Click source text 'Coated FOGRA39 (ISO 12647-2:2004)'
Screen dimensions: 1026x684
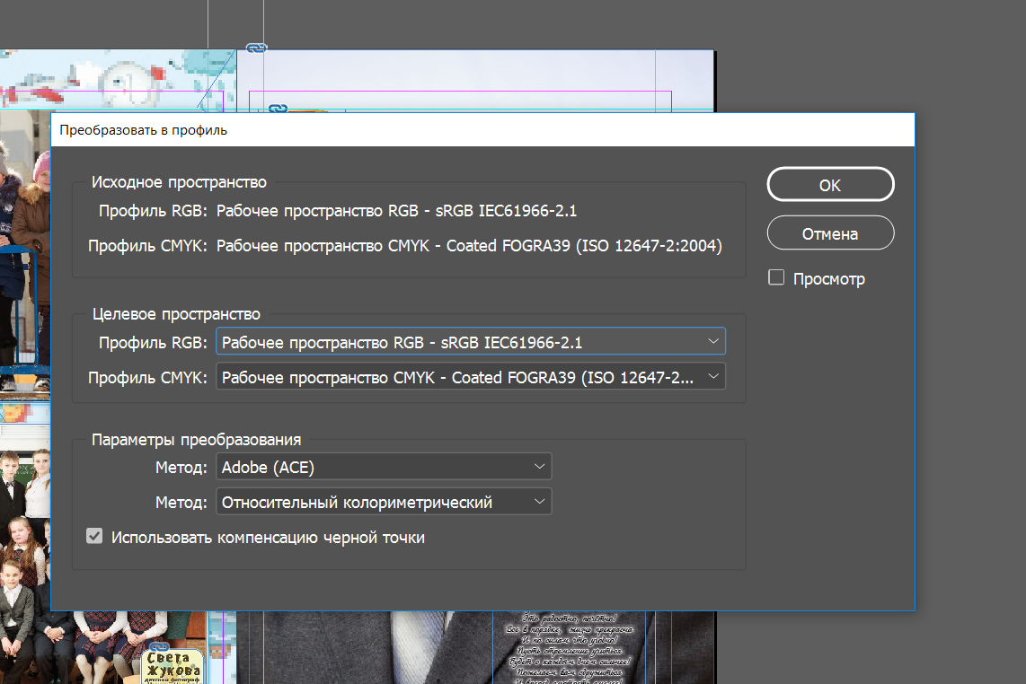coord(584,246)
